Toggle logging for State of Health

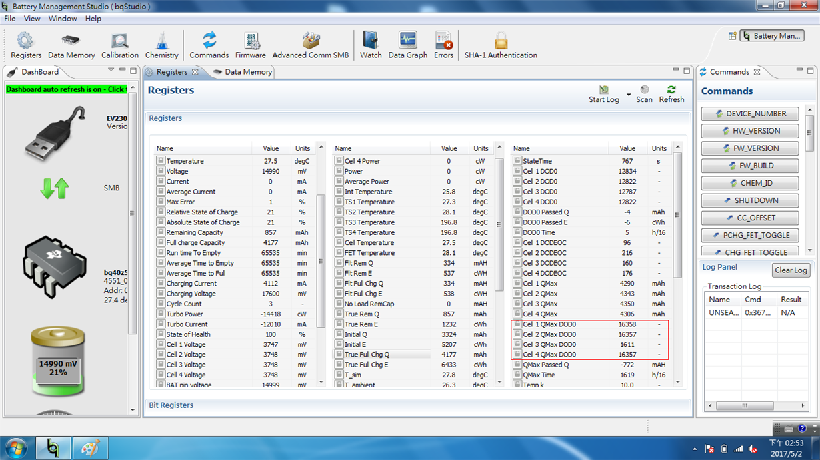[161, 334]
